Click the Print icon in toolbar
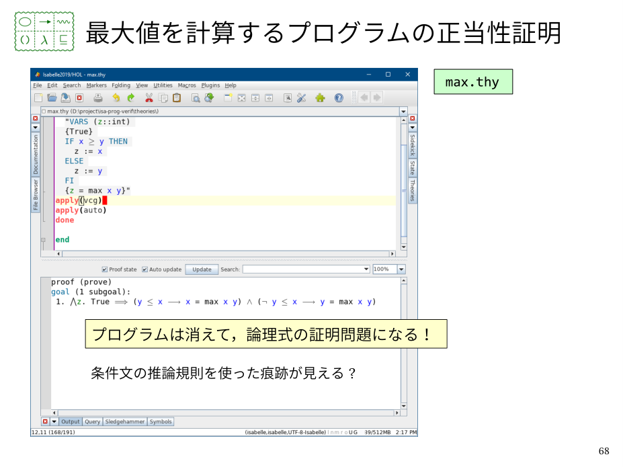 tap(98, 98)
